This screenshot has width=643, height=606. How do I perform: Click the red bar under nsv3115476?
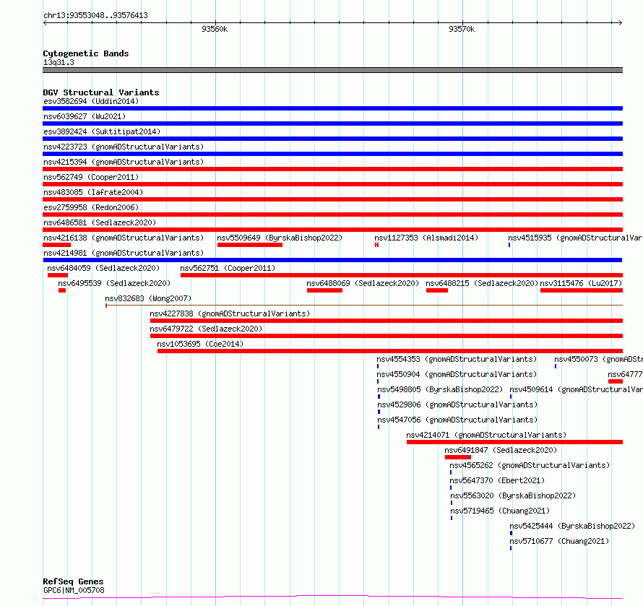click(582, 290)
